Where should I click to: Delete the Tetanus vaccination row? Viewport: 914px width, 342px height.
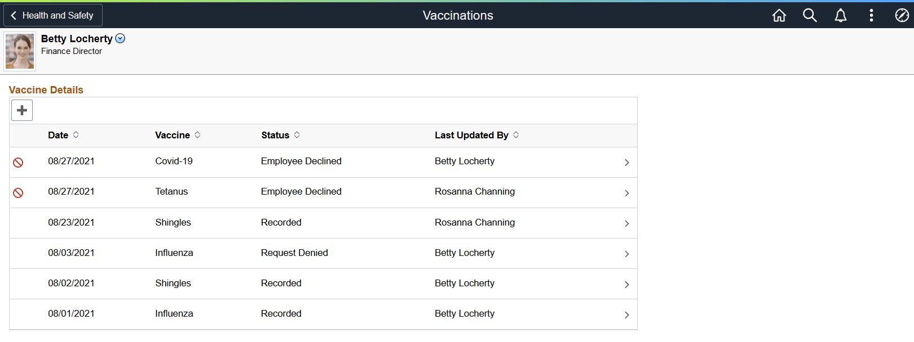tap(18, 193)
